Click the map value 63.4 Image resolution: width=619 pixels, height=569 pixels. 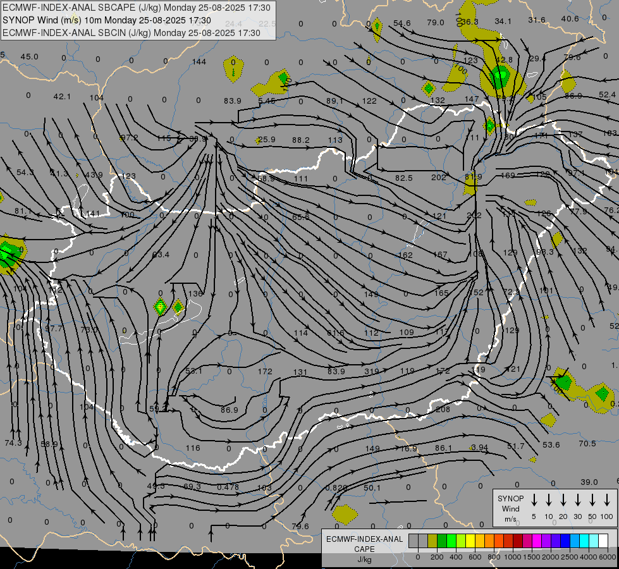(x=161, y=255)
